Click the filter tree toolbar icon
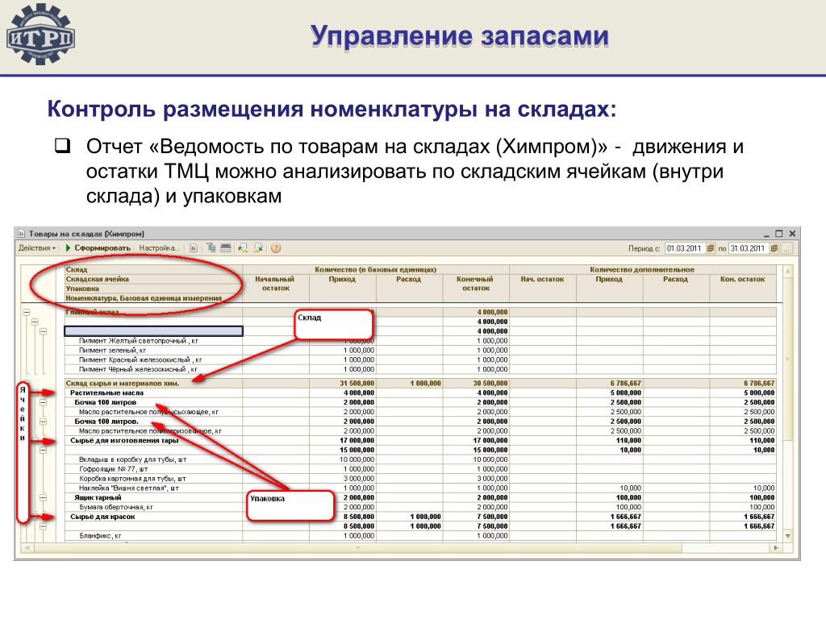The image size is (826, 619). [x=211, y=248]
